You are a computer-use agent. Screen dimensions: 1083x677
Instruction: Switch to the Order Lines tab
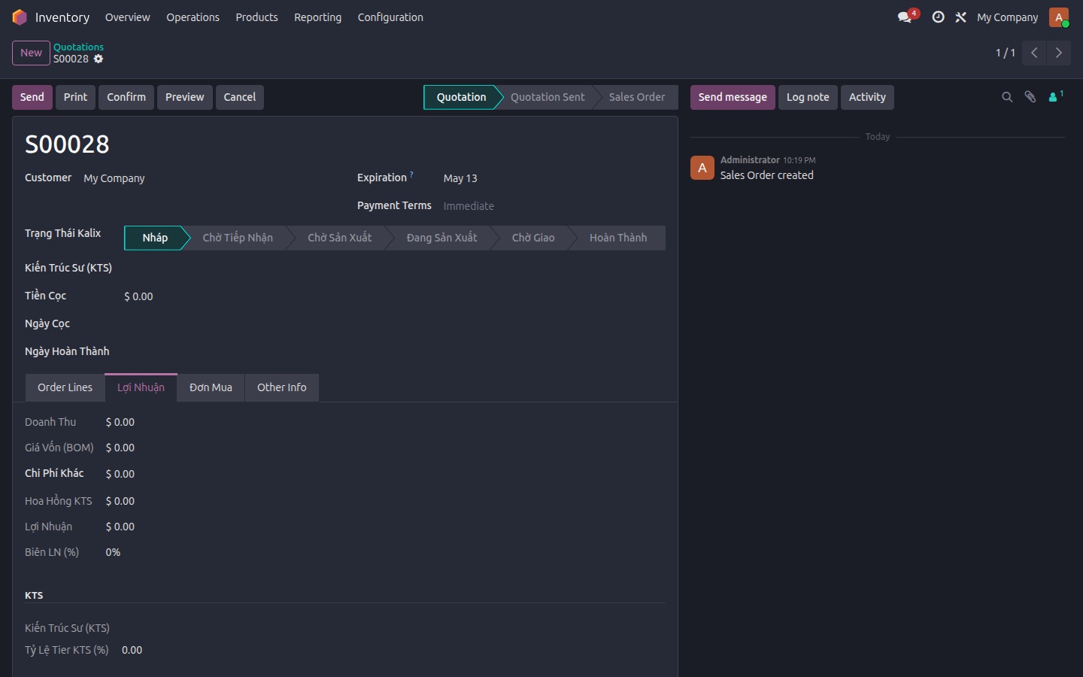65,387
